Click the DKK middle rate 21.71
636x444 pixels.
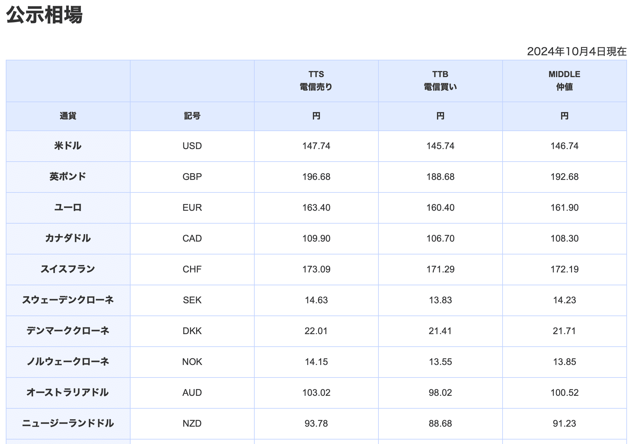pos(564,331)
